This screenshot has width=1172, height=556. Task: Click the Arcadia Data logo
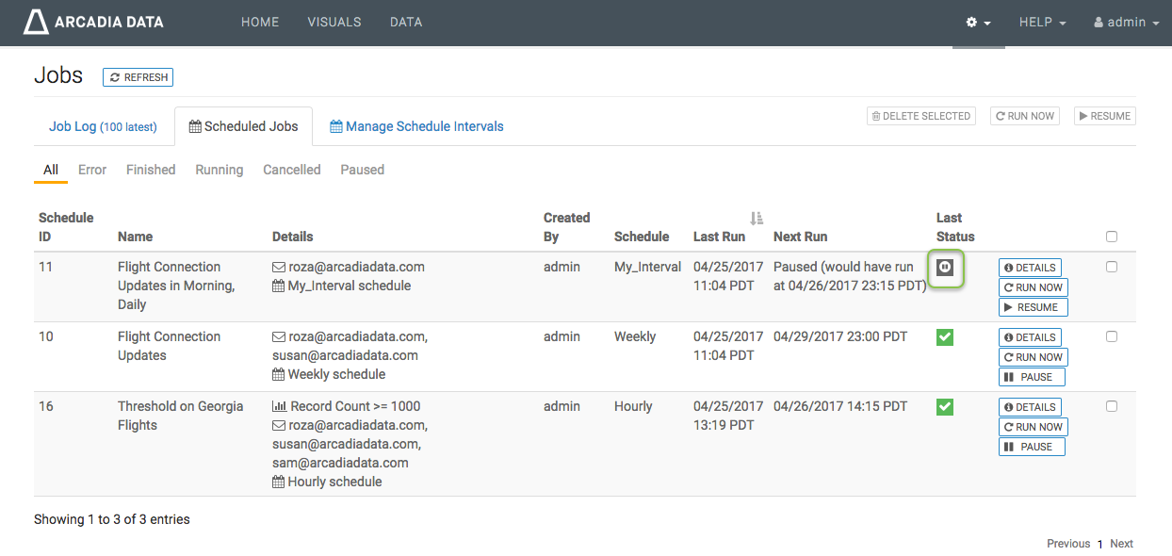point(93,23)
